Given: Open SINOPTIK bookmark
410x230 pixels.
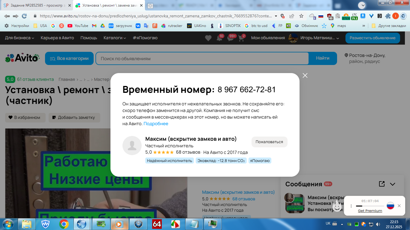Looking at the screenshot, I should point(229,26).
